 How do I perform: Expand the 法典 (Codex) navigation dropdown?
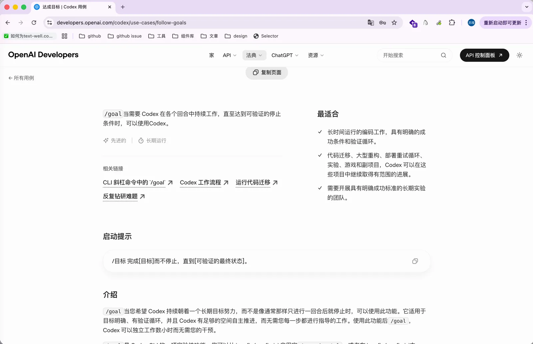point(254,55)
